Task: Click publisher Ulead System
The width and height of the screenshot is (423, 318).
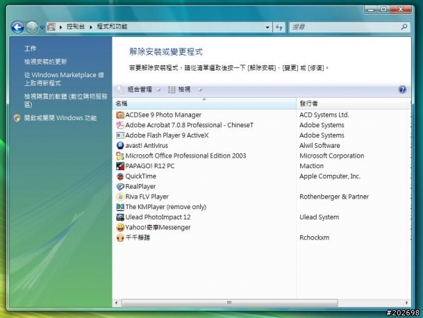Action: click(x=319, y=217)
